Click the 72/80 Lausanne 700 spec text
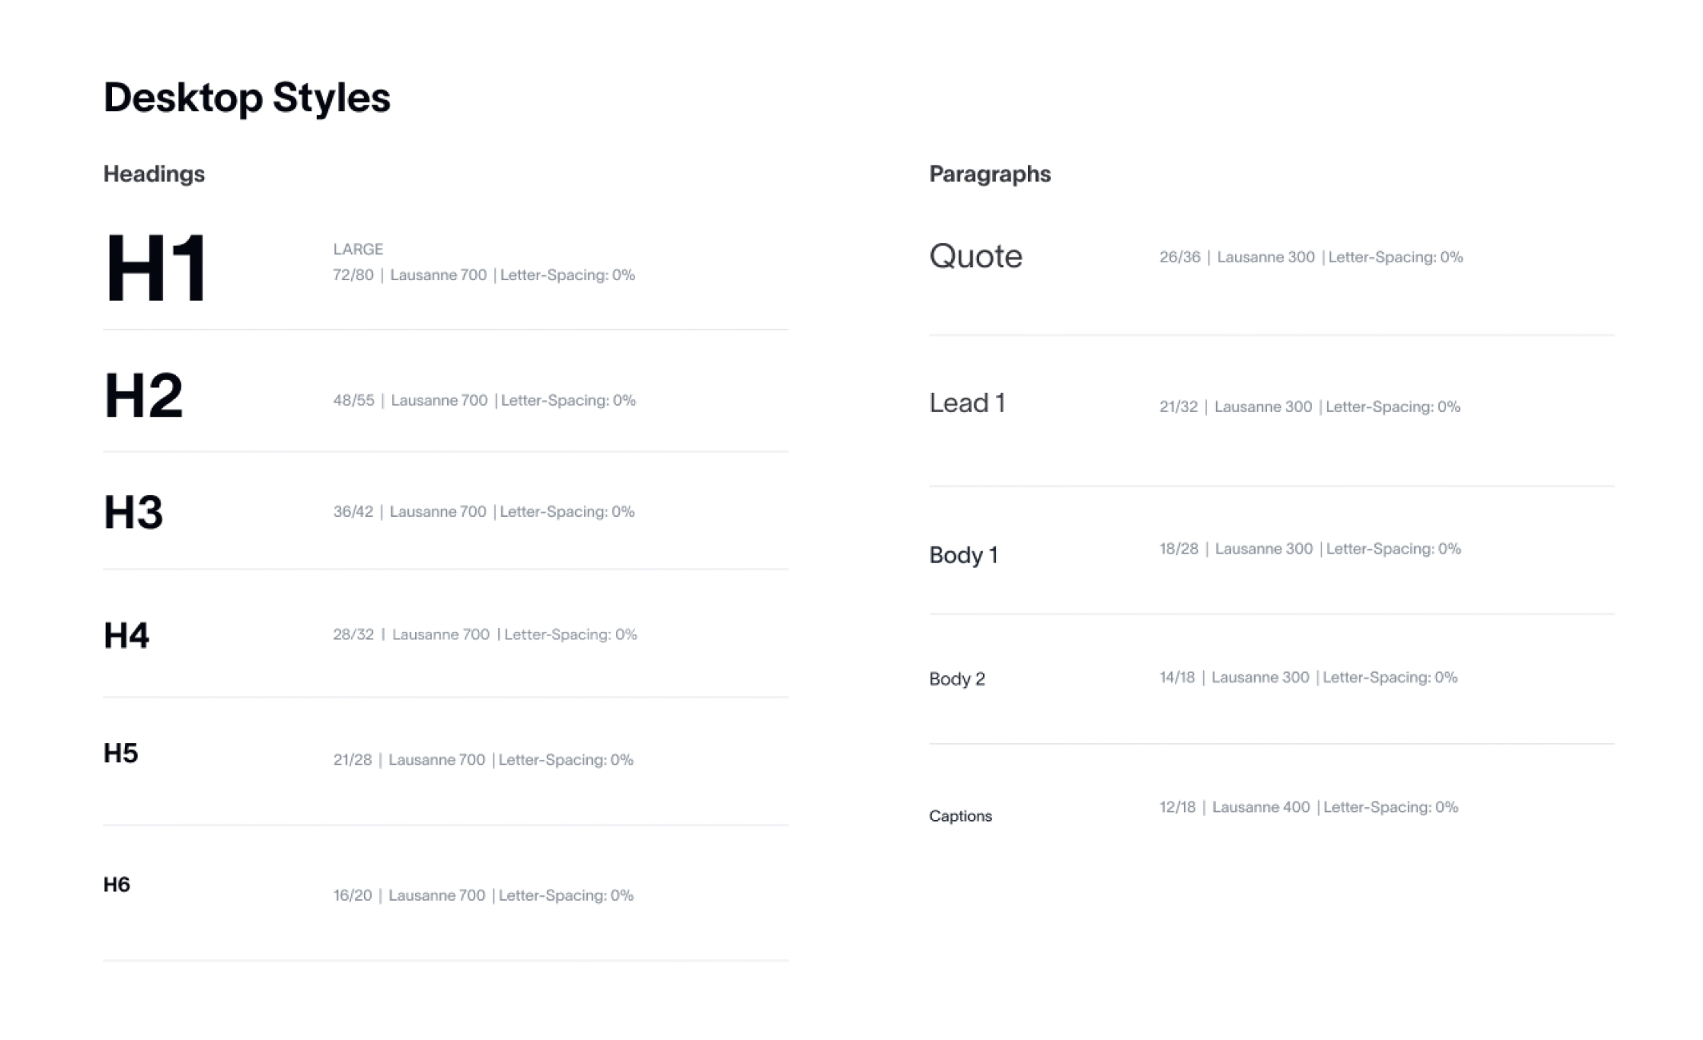The height and width of the screenshot is (1040, 1703). pos(484,275)
